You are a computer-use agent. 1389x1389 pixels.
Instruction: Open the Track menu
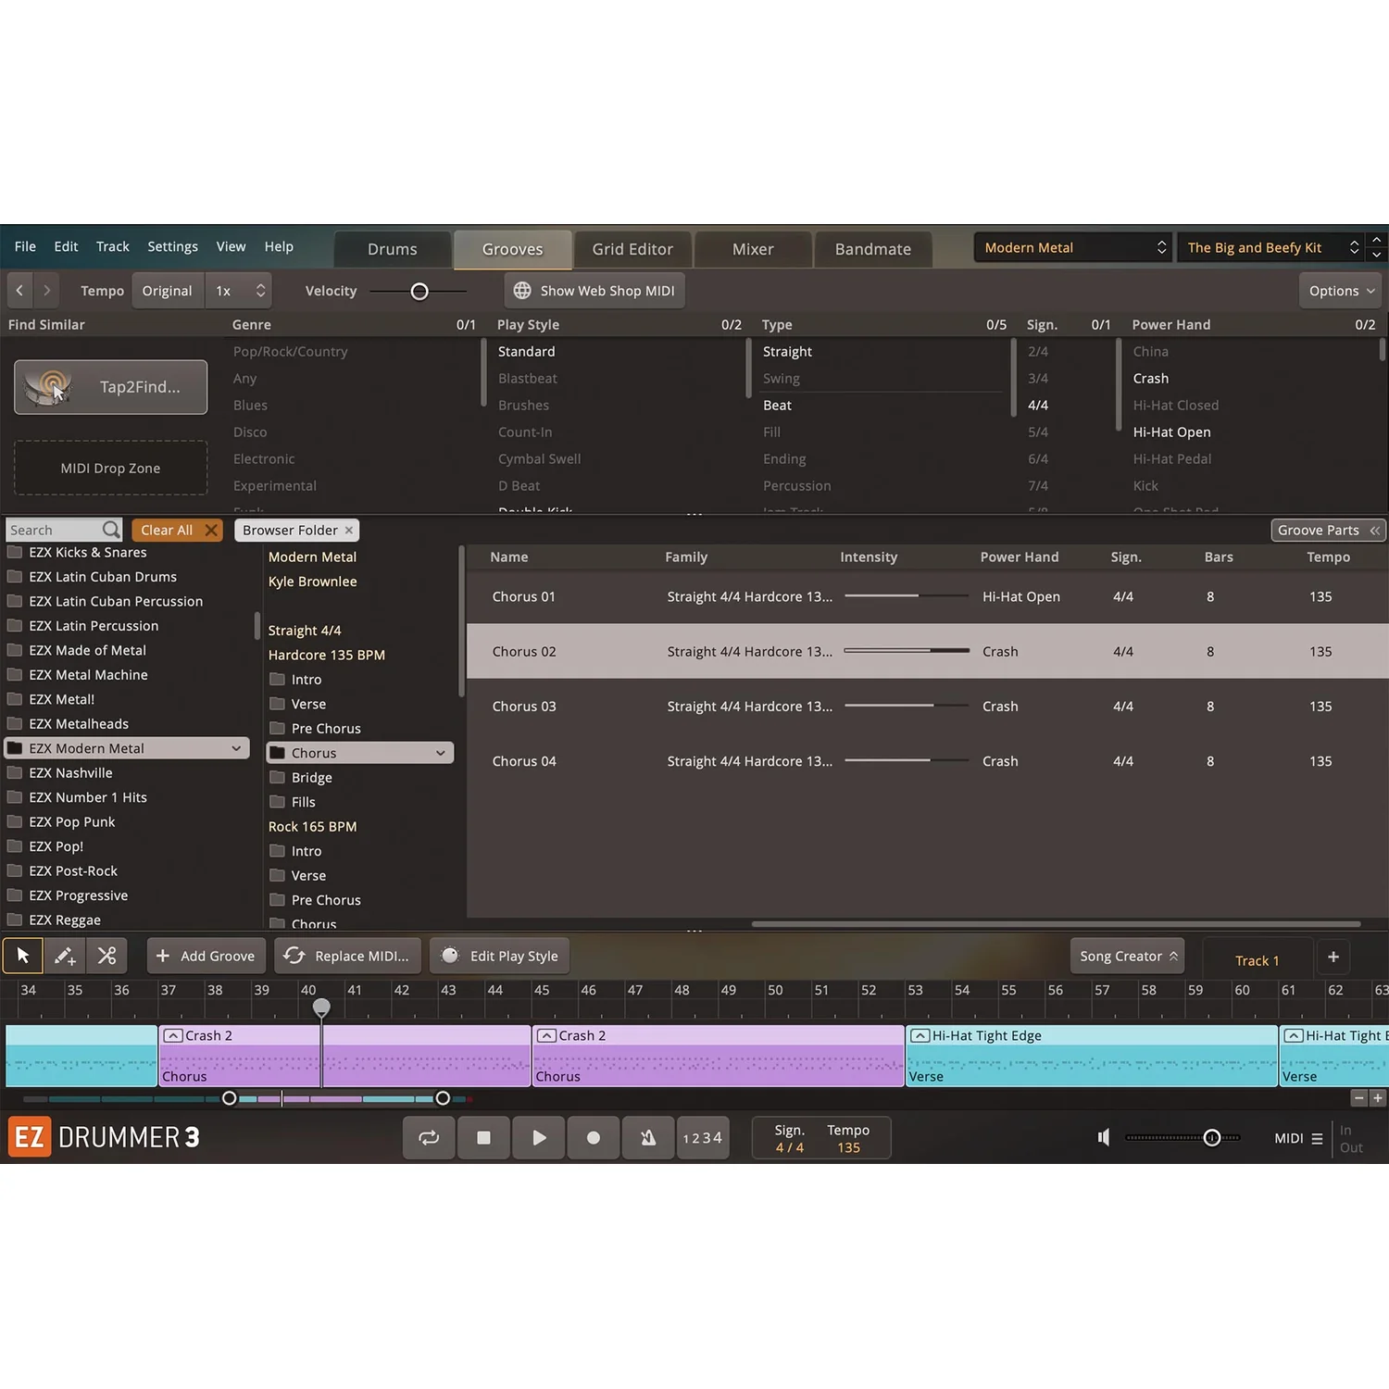tap(113, 246)
